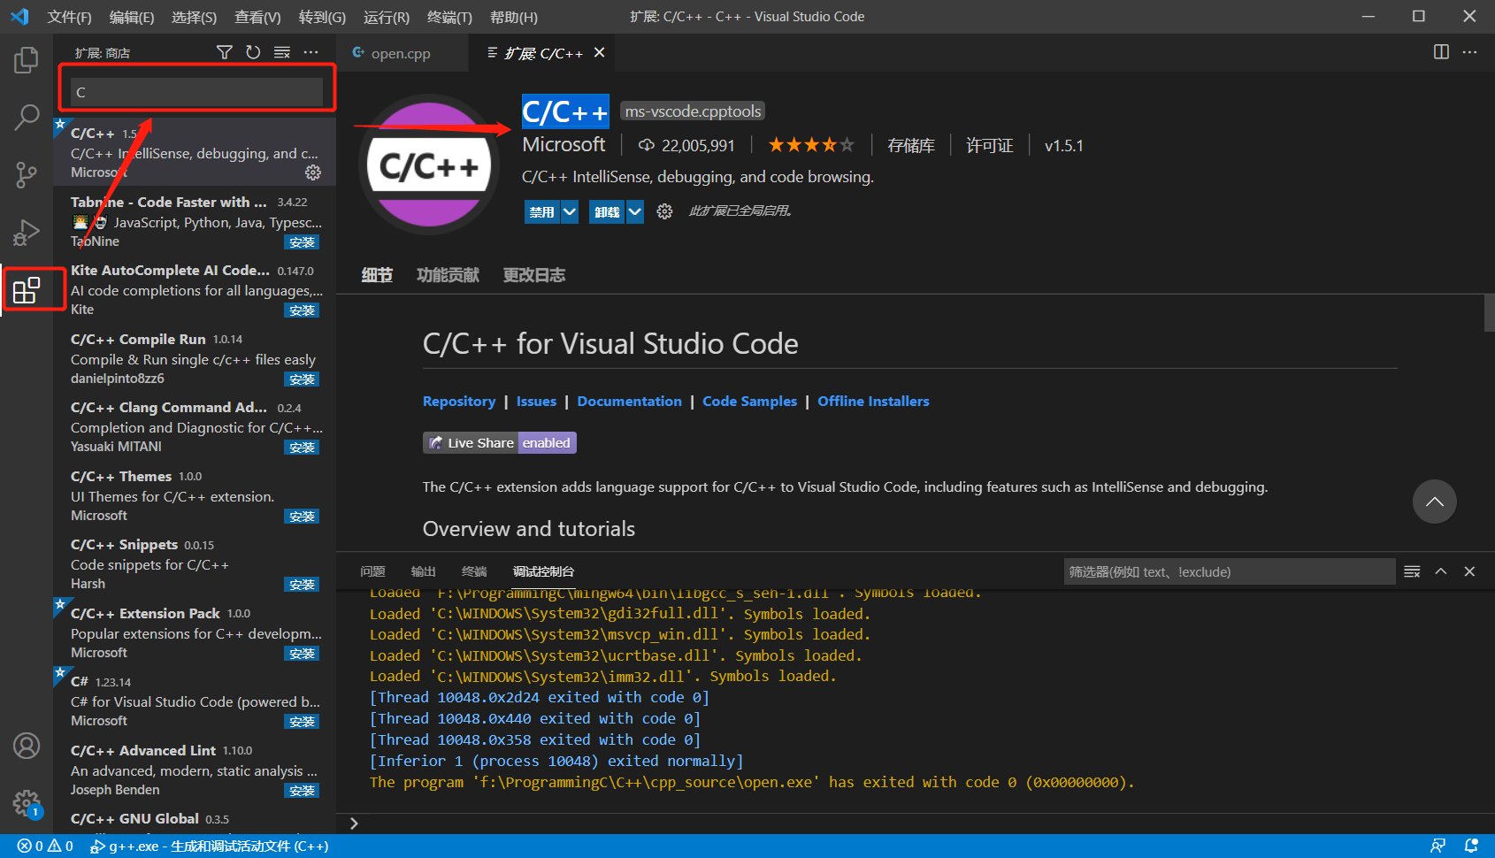1495x858 pixels.
Task: Open the Accounts icon in activity bar
Action: [x=27, y=746]
